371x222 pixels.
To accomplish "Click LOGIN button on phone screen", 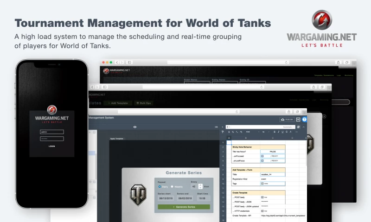I will (x=52, y=146).
